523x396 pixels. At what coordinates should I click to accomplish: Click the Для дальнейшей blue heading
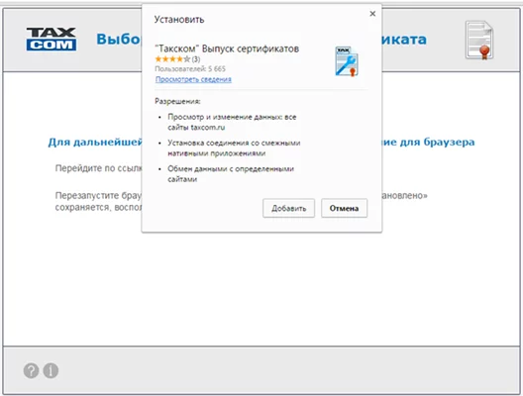(x=95, y=142)
